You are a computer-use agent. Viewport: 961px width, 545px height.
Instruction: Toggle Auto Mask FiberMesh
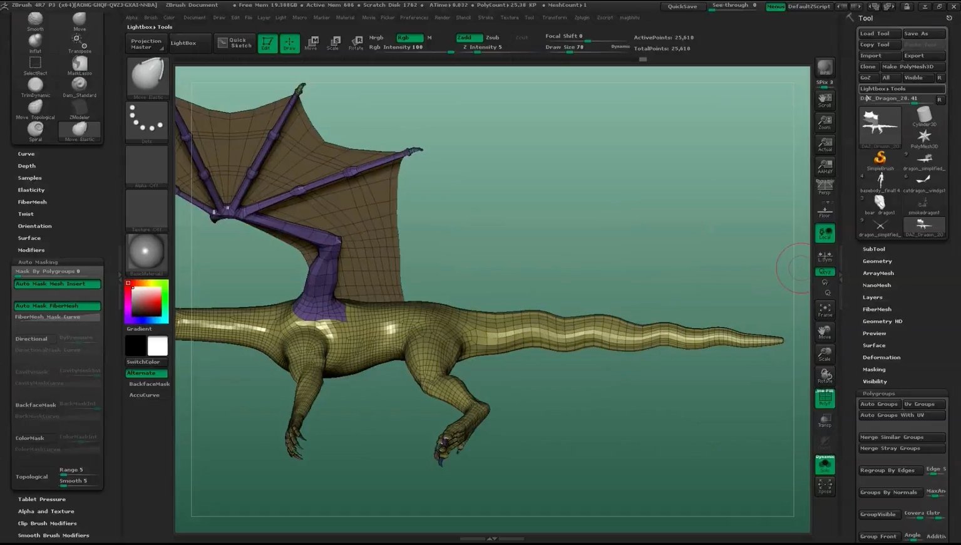click(x=57, y=306)
